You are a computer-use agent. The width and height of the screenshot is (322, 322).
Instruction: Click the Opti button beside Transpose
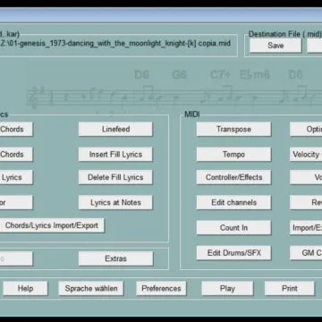pyautogui.click(x=306, y=129)
